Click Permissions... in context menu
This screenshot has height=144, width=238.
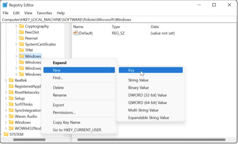64,112
